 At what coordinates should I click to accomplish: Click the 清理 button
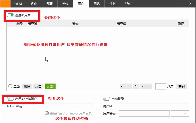click(x=38, y=86)
